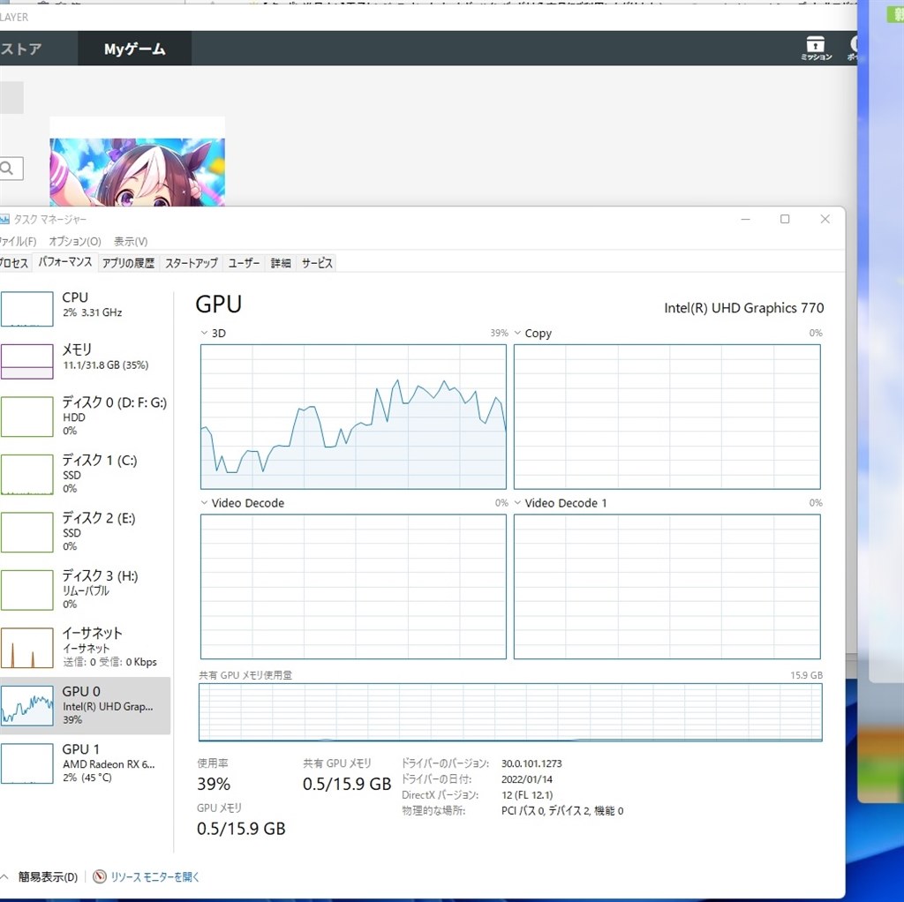Open リソース モニターを開く link
Viewport: 904px width, 902px height.
tap(154, 876)
